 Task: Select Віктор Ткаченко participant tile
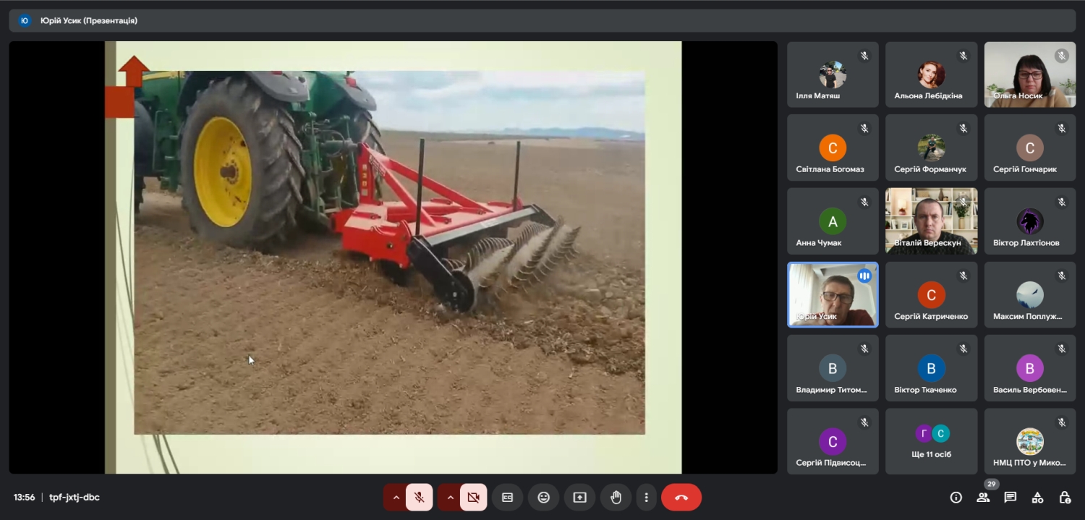coord(931,368)
